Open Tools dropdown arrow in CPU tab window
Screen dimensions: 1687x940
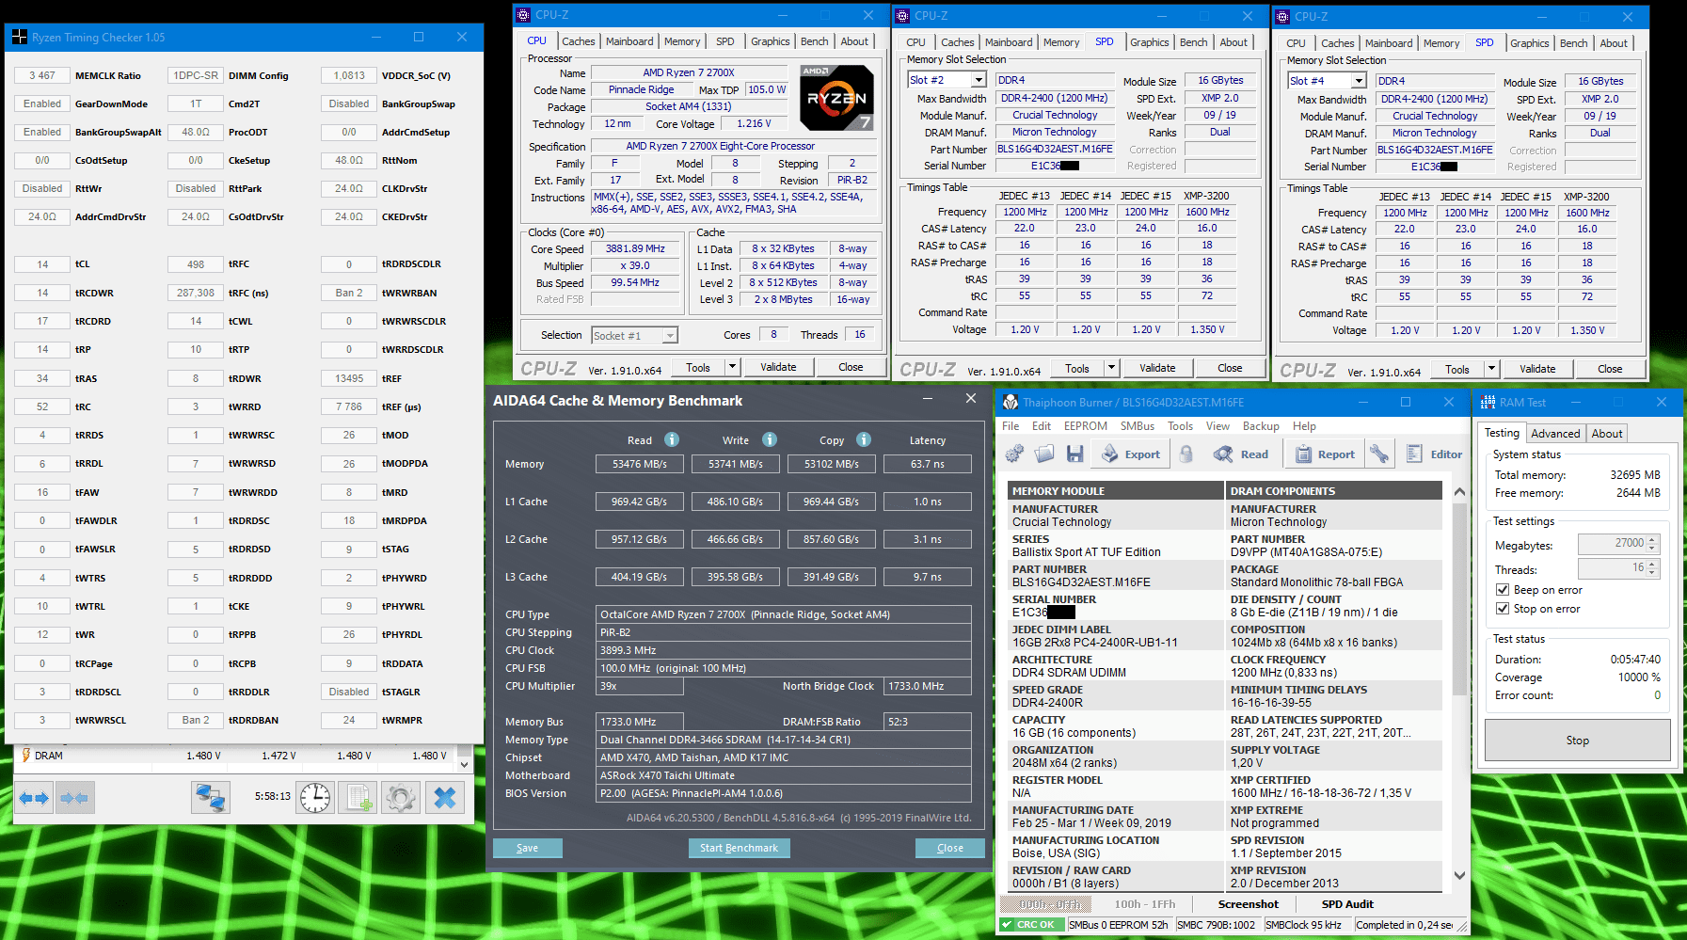pyautogui.click(x=733, y=367)
